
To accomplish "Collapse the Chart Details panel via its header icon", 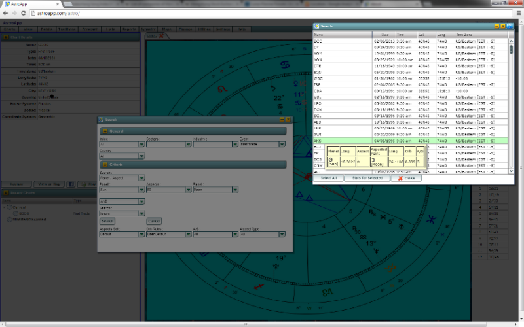I will coord(5,37).
